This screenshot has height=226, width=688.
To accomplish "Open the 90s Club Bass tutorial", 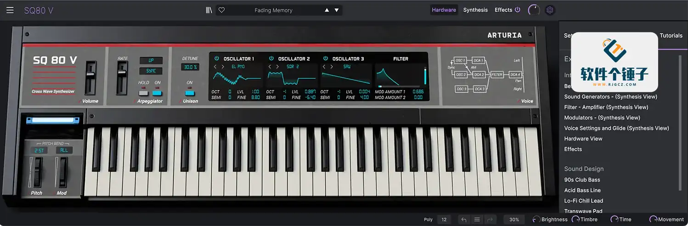I will pyautogui.click(x=582, y=180).
